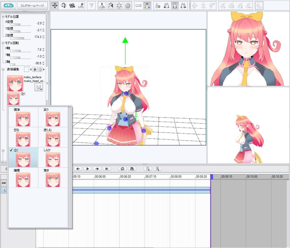Select the checked 泣く expression
This screenshot has width=290, height=248.
click(x=23, y=157)
